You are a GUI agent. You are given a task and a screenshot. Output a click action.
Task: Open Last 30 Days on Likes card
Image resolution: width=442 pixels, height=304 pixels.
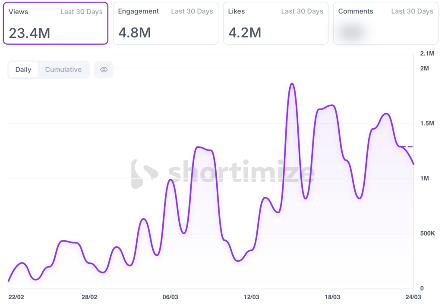(x=302, y=12)
